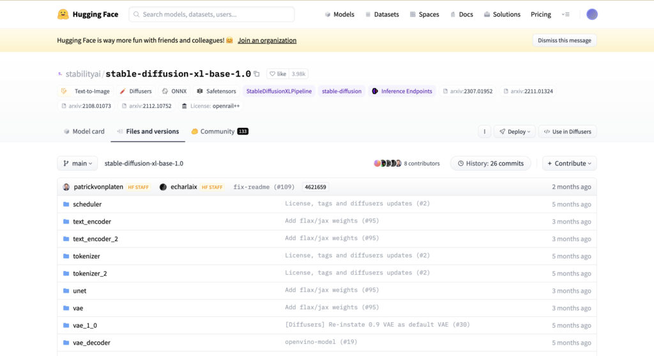Click the vae_1_0 folder icon

(x=66, y=325)
